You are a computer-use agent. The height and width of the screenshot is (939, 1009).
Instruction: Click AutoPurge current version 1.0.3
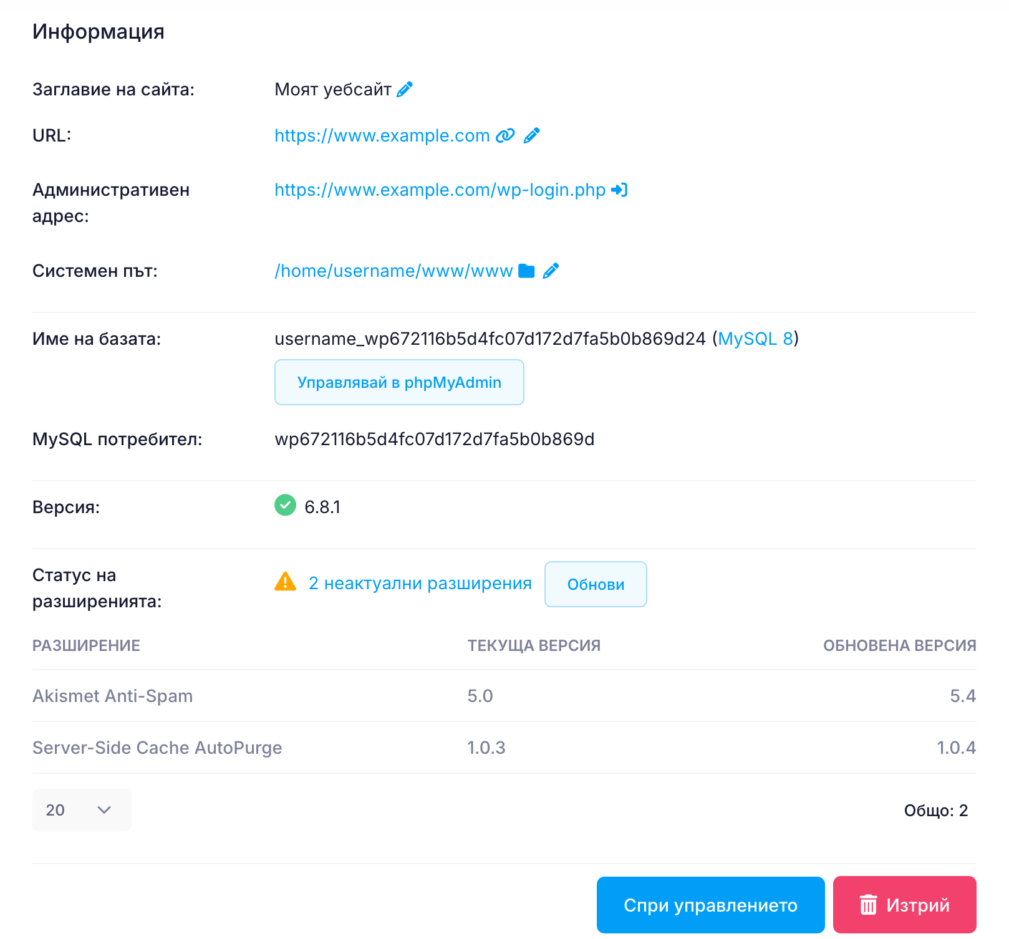pyautogui.click(x=486, y=748)
